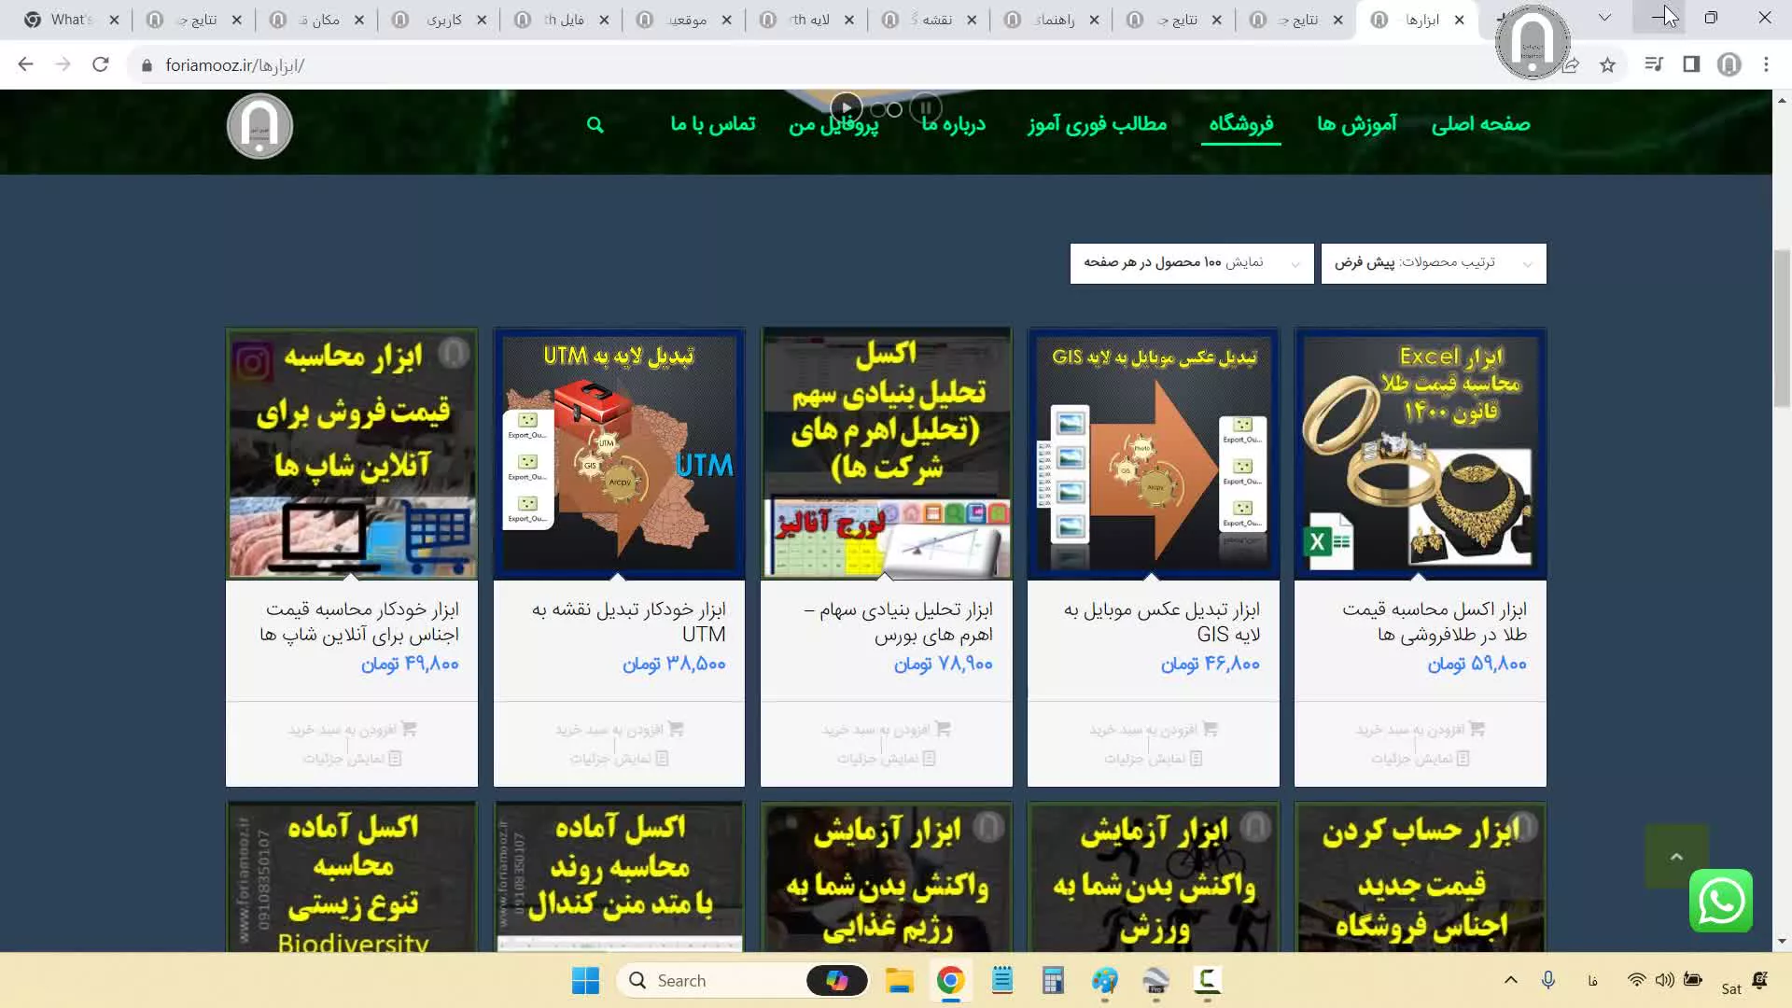This screenshot has width=1792, height=1008.
Task: Show details for UTM map conversion tool
Action: (x=619, y=759)
